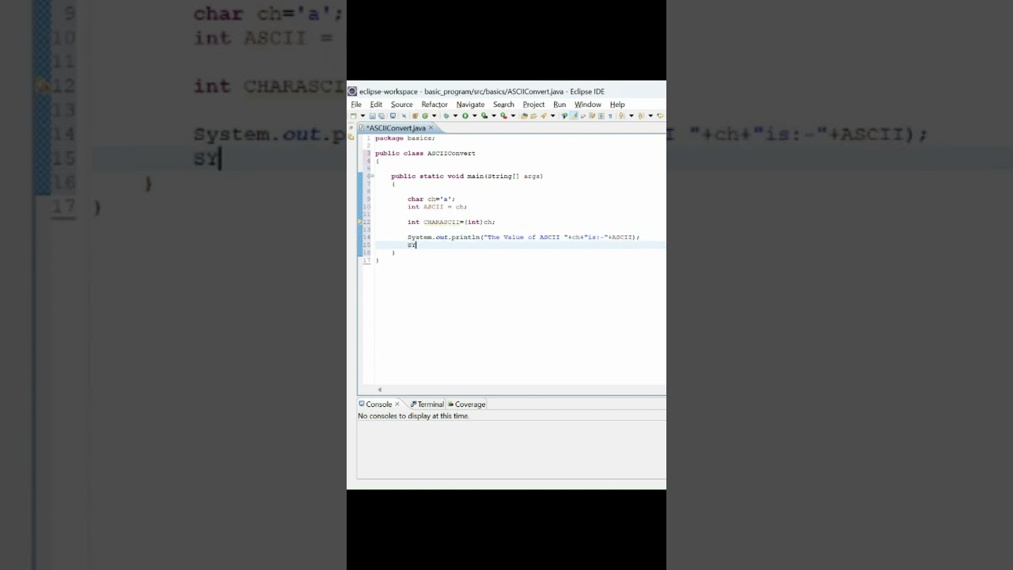Viewport: 1013px width, 570px height.
Task: Click the Next Annotation icon
Action: pyautogui.click(x=621, y=116)
